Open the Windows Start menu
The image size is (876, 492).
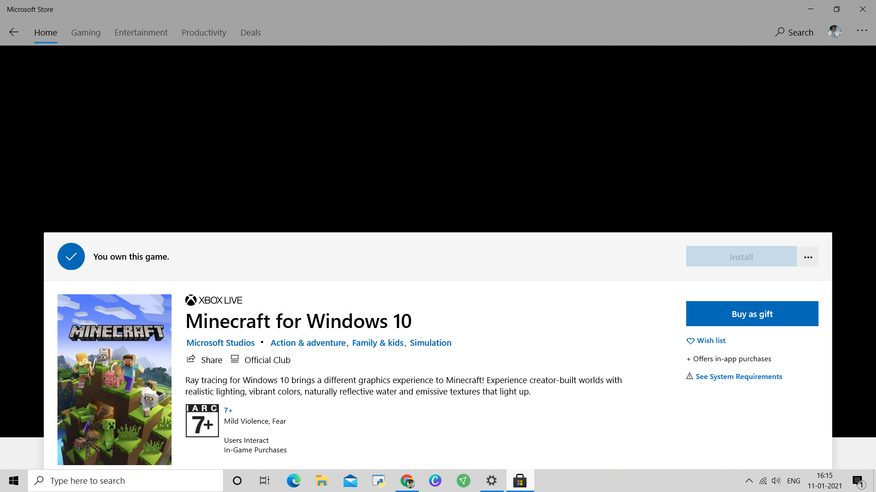(x=14, y=481)
